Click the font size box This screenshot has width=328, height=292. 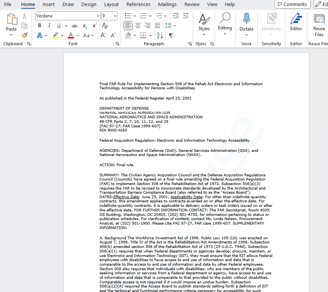[107, 16]
